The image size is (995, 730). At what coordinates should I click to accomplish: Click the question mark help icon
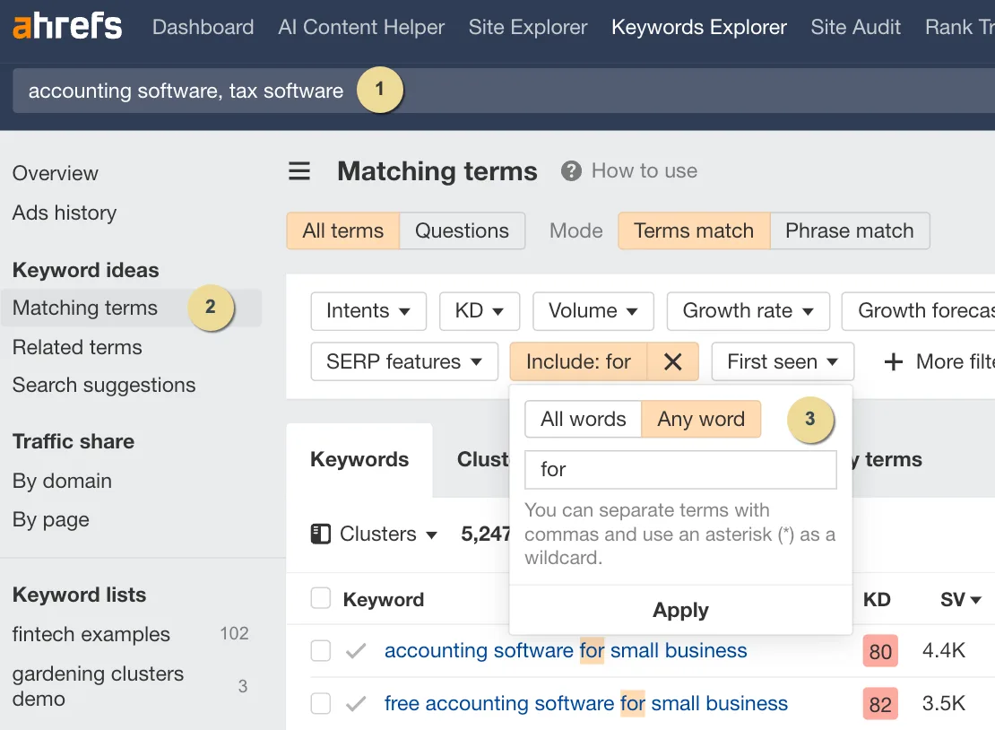coord(571,170)
